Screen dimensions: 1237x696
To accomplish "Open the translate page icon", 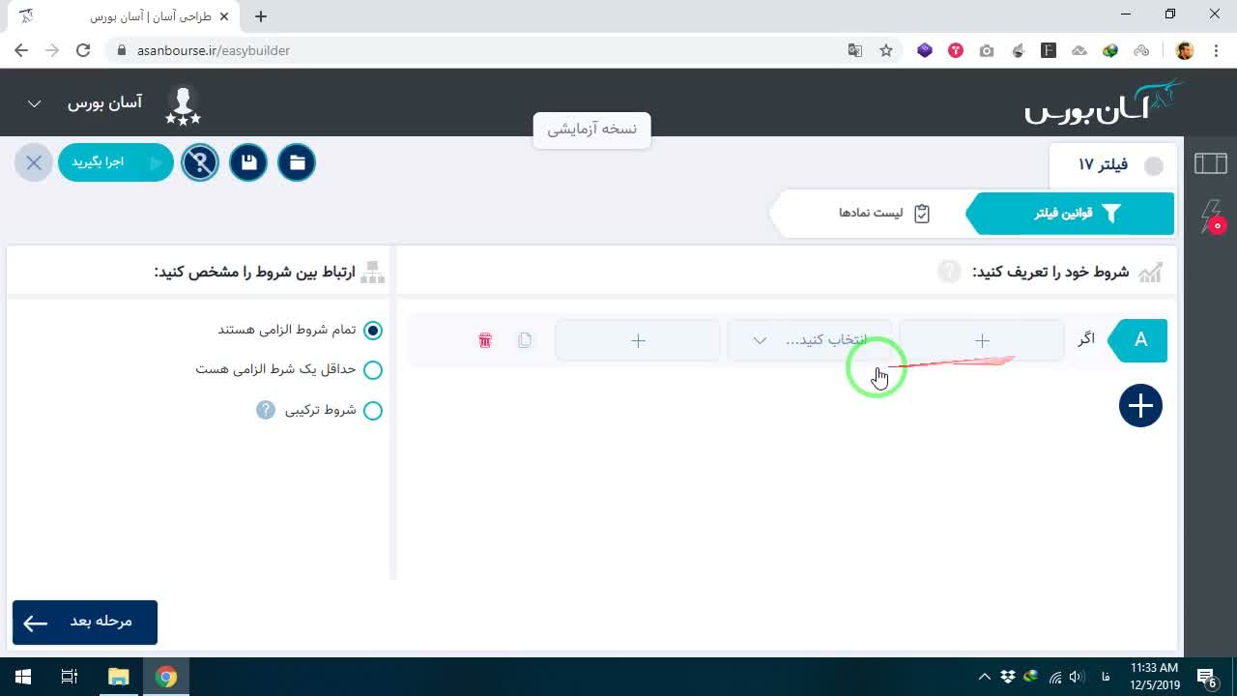I will click(x=855, y=50).
